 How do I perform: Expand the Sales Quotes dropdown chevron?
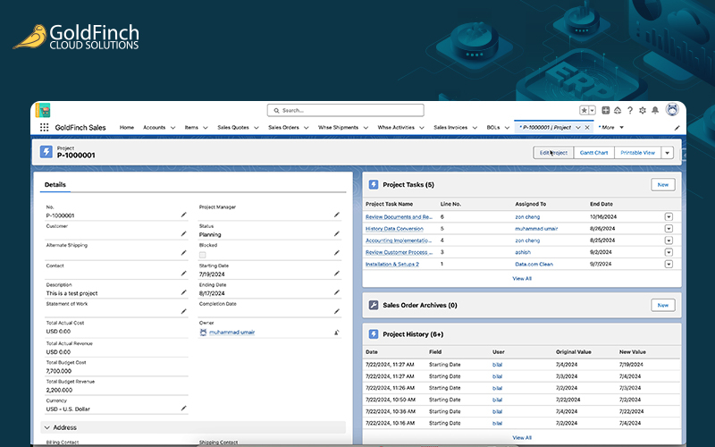(x=257, y=128)
